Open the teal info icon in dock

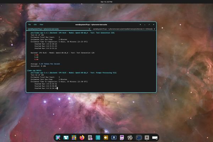coord(98,138)
